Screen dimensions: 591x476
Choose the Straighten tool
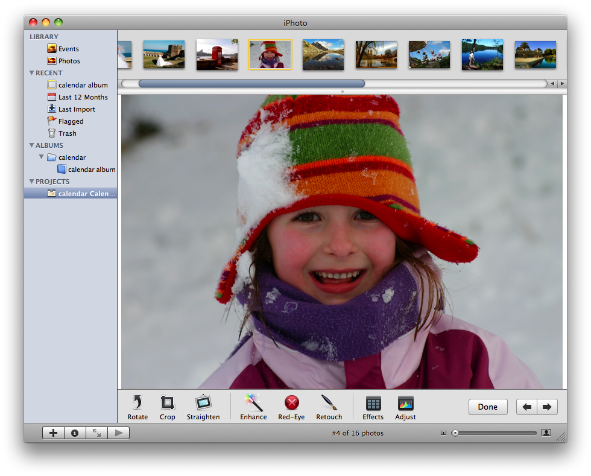(203, 407)
